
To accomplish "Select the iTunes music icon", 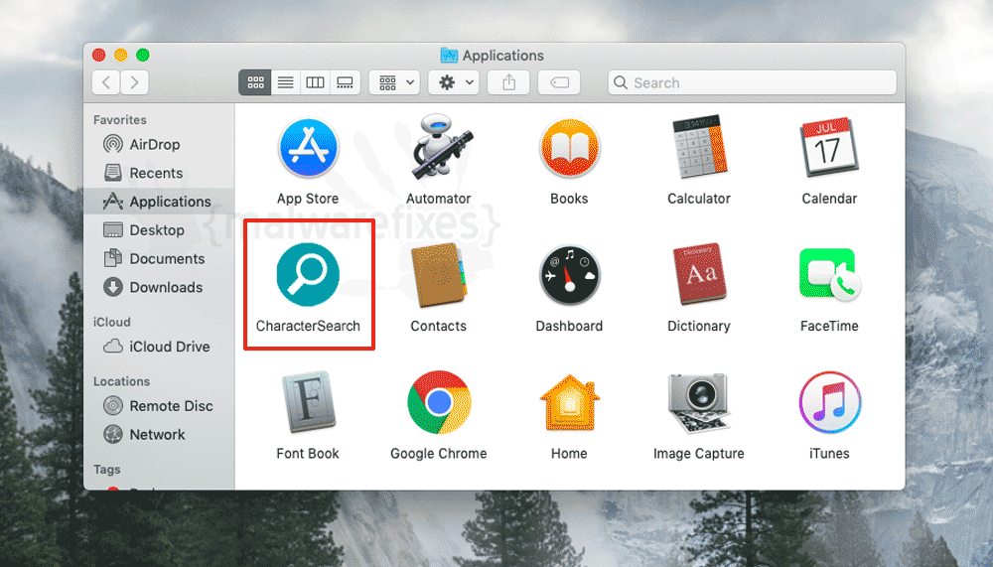I will point(829,402).
